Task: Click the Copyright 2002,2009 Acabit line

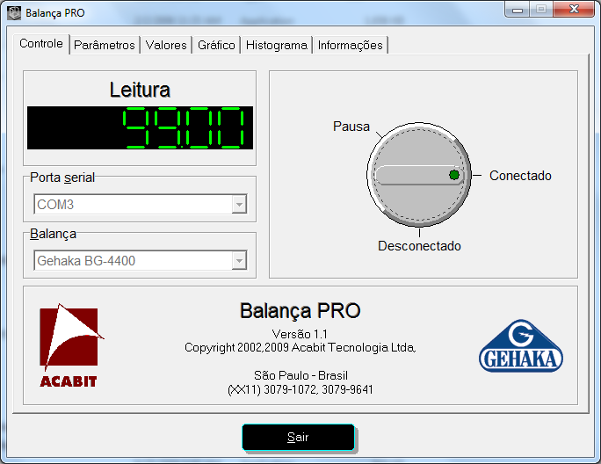Action: (x=300, y=347)
